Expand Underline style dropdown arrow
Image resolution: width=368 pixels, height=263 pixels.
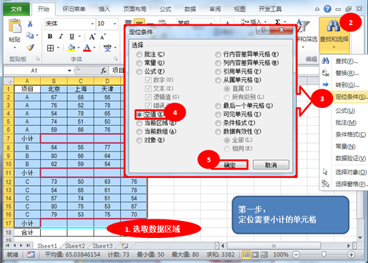(79, 36)
